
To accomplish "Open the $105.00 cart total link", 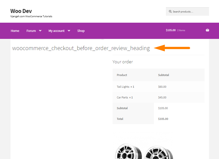I will (171, 30).
